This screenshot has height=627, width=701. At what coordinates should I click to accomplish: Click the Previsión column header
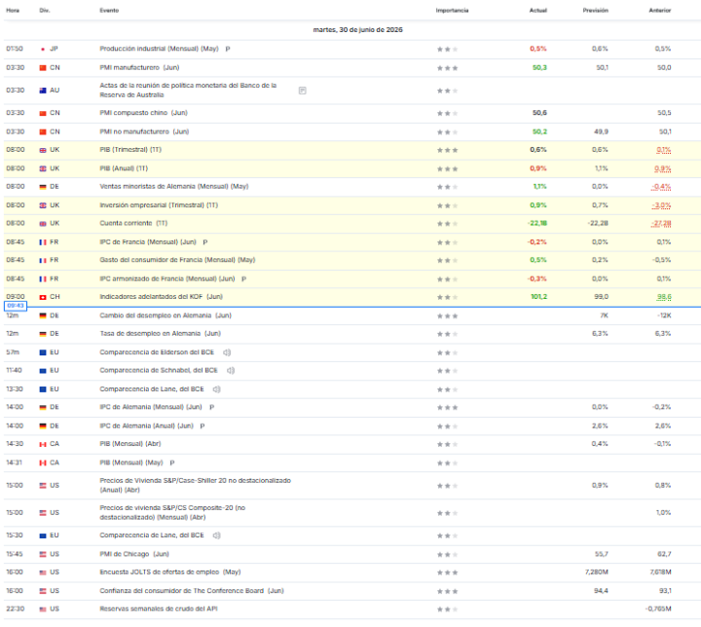595,11
